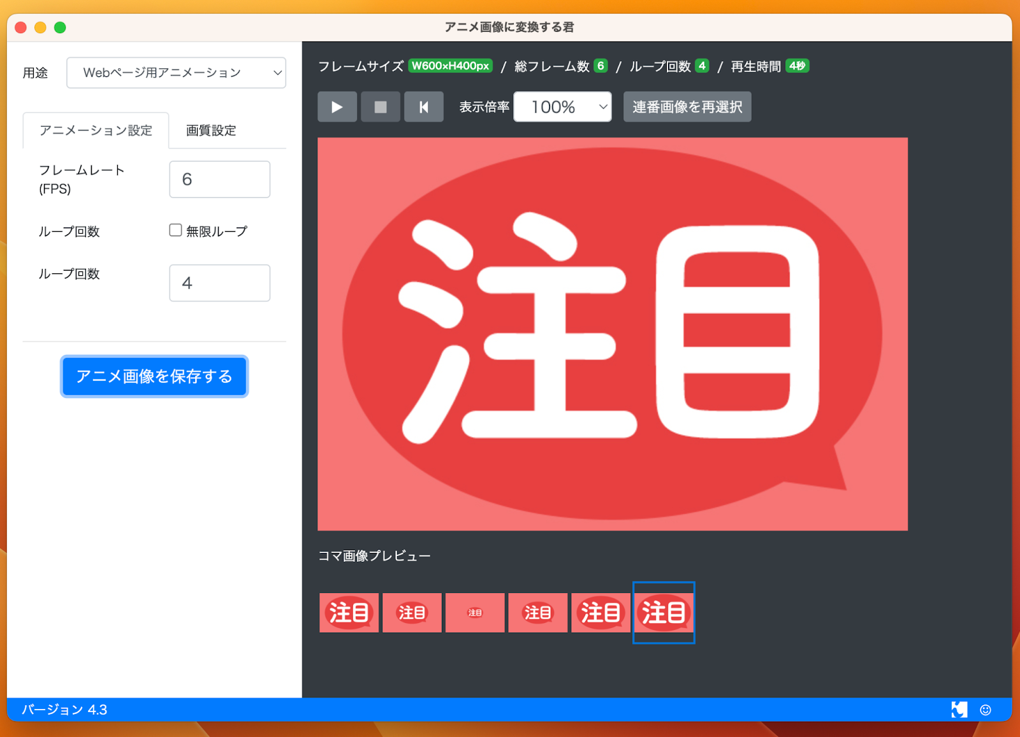Focus the フレームレート (FPS) input field
1020x737 pixels.
coord(219,180)
